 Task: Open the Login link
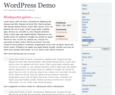(x=84, y=68)
